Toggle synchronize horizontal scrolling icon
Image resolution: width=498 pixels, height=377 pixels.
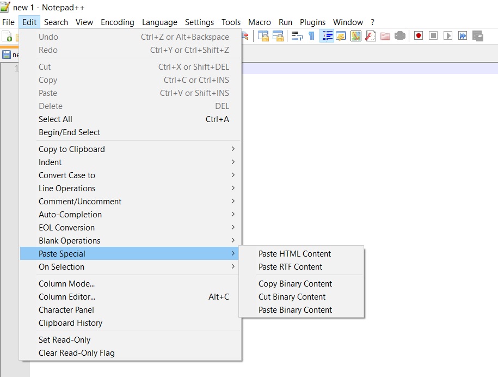tap(278, 36)
